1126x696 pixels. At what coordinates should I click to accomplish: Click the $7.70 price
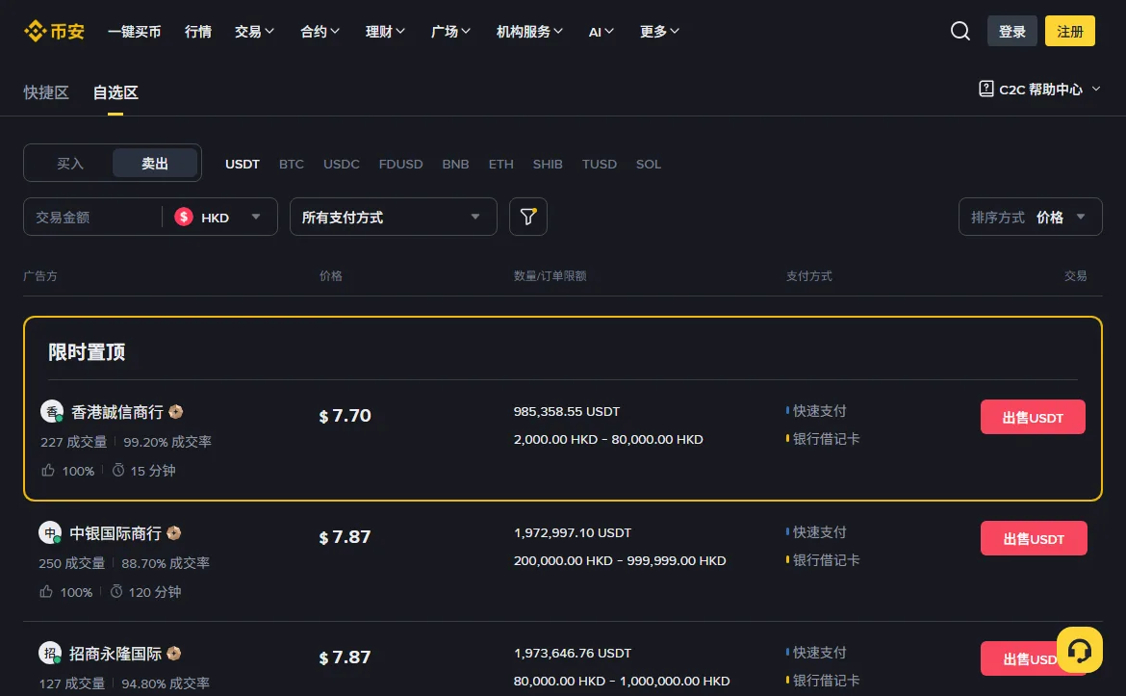click(345, 415)
